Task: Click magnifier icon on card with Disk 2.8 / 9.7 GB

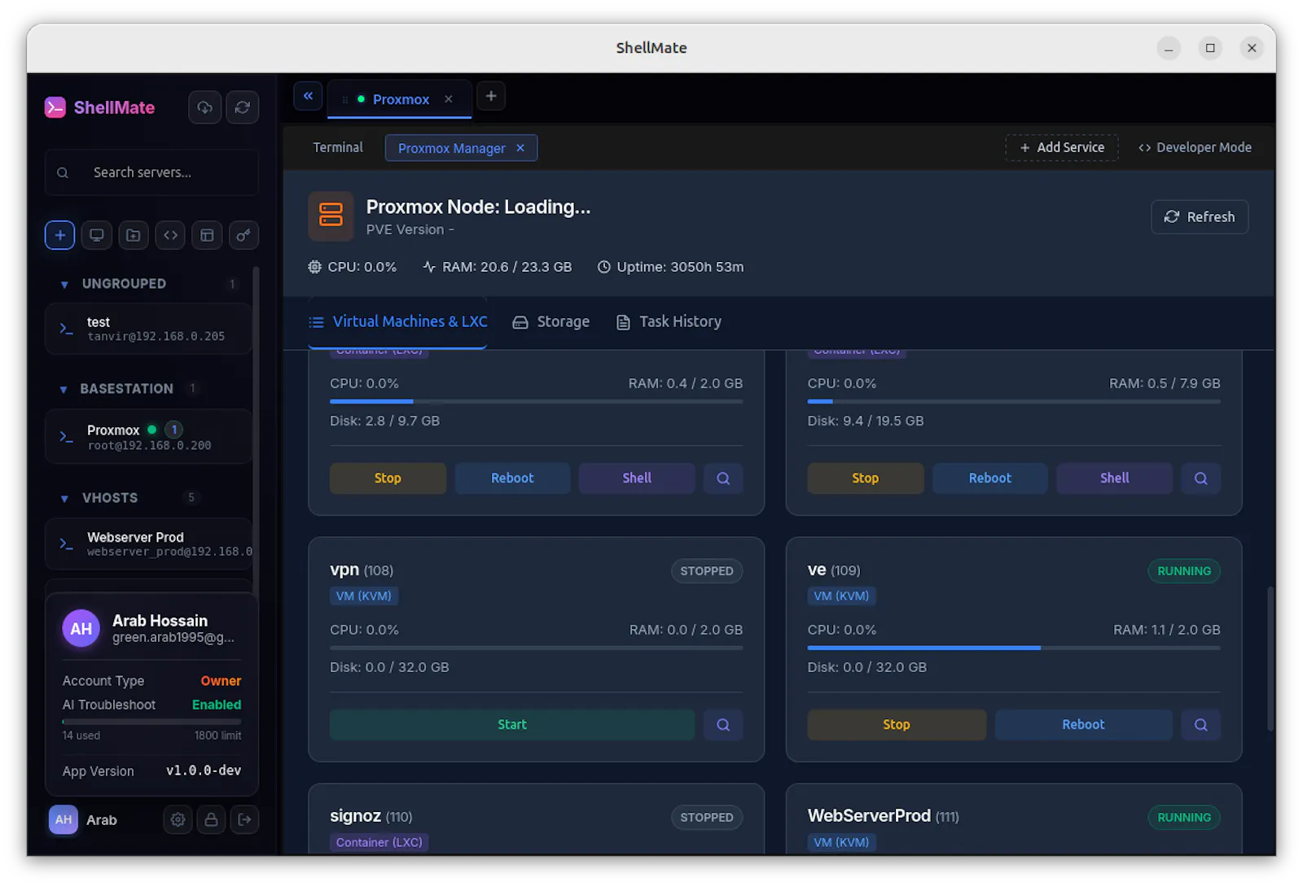Action: (723, 478)
